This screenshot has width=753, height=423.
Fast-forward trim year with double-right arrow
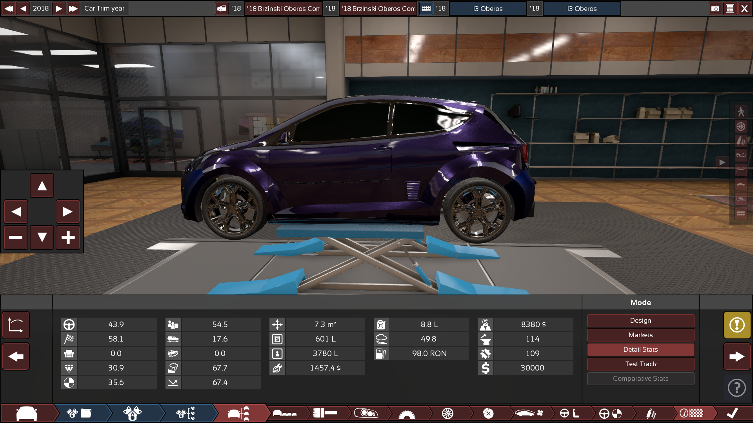(x=73, y=8)
